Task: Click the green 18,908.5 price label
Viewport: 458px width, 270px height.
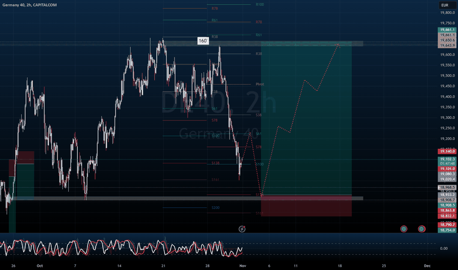Action: [x=447, y=205]
